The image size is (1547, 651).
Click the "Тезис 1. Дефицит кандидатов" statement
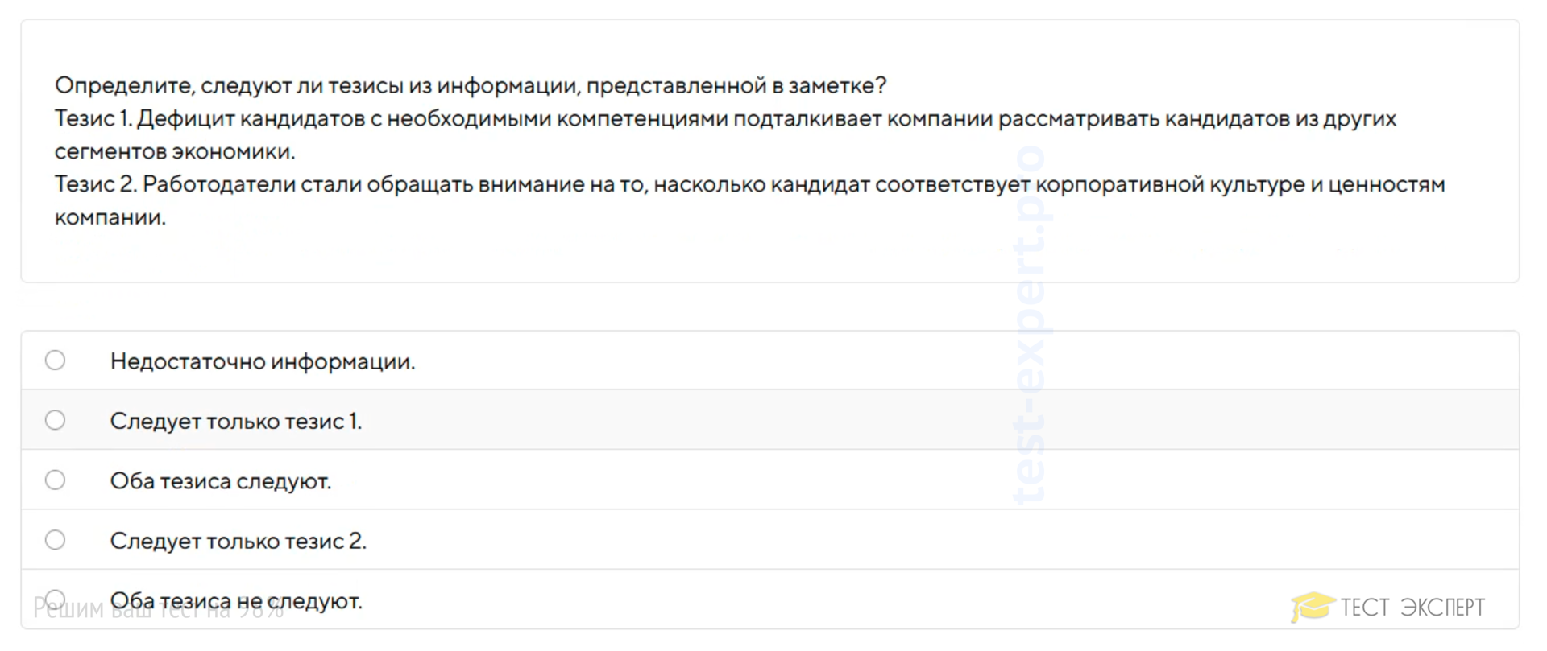[x=725, y=119]
